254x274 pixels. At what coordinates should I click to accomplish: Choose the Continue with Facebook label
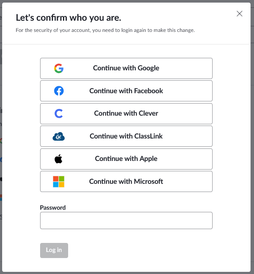point(126,91)
